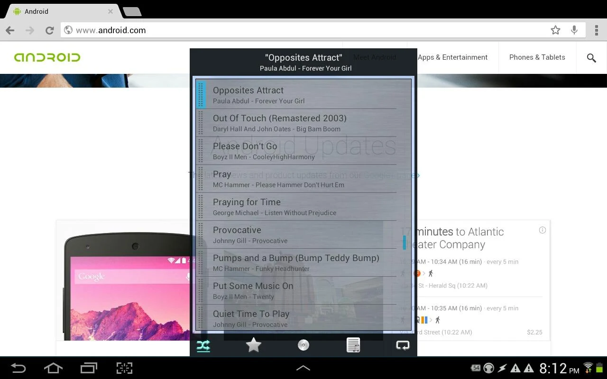607x379 pixels.
Task: Open the playlist sheet icon
Action: coord(353,345)
